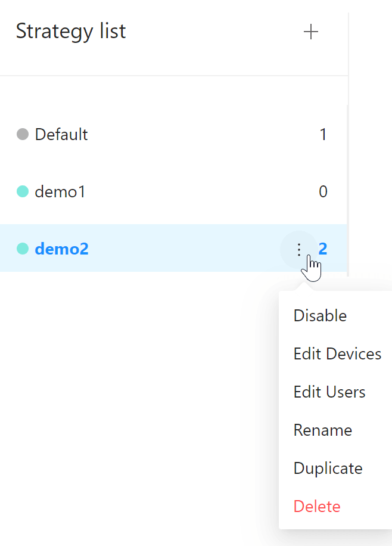Click the count badge showing 2 for demo2
The image size is (392, 546).
(x=323, y=249)
